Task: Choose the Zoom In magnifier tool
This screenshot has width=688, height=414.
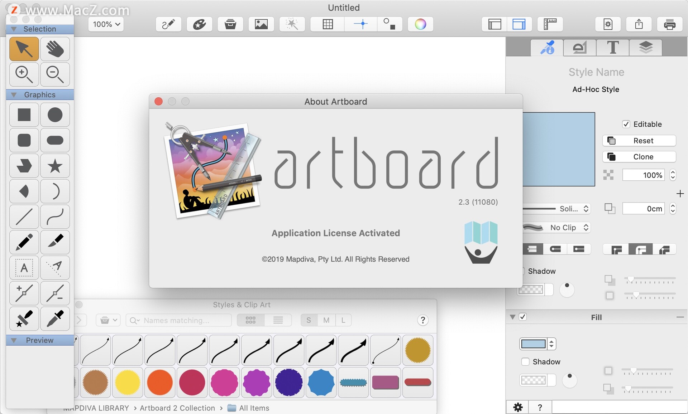Action: 24,74
